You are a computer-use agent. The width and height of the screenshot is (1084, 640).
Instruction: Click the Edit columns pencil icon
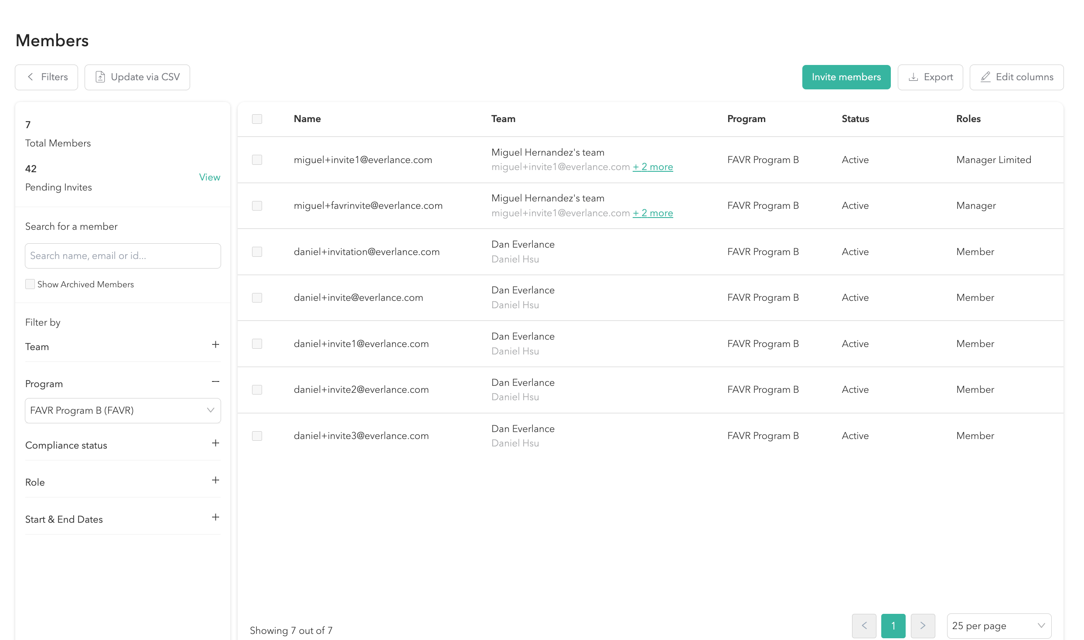coord(985,77)
